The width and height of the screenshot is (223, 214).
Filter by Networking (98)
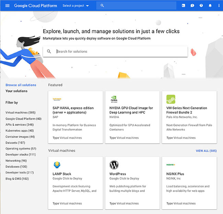pos(16,161)
